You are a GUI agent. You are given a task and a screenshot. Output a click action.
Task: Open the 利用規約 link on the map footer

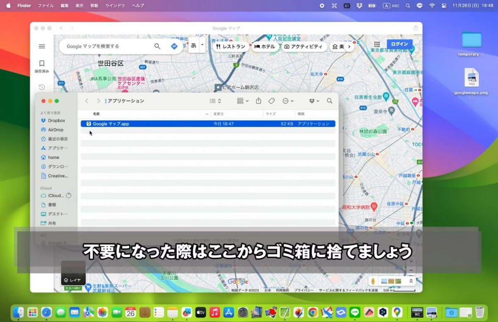pos(282,290)
